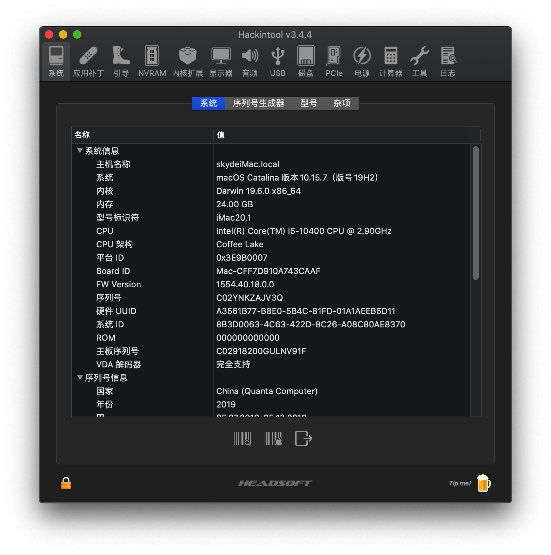Click the barcode Apple serial icon
The image size is (551, 555).
pyautogui.click(x=273, y=438)
